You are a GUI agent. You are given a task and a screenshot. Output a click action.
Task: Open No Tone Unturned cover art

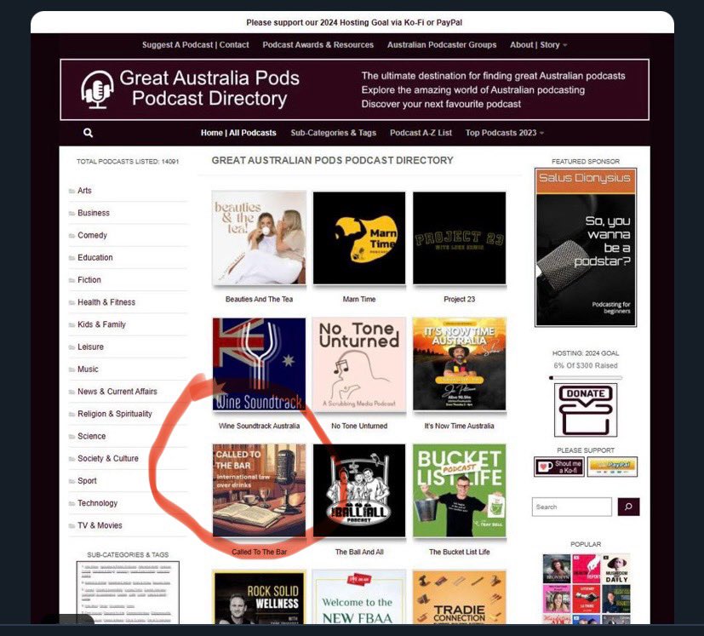[x=359, y=364]
